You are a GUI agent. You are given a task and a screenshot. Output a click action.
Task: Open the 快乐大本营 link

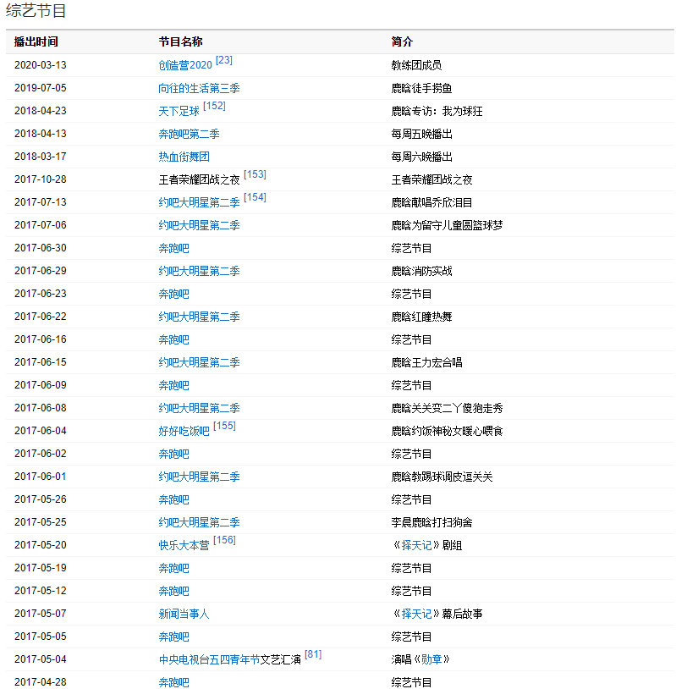tap(184, 545)
